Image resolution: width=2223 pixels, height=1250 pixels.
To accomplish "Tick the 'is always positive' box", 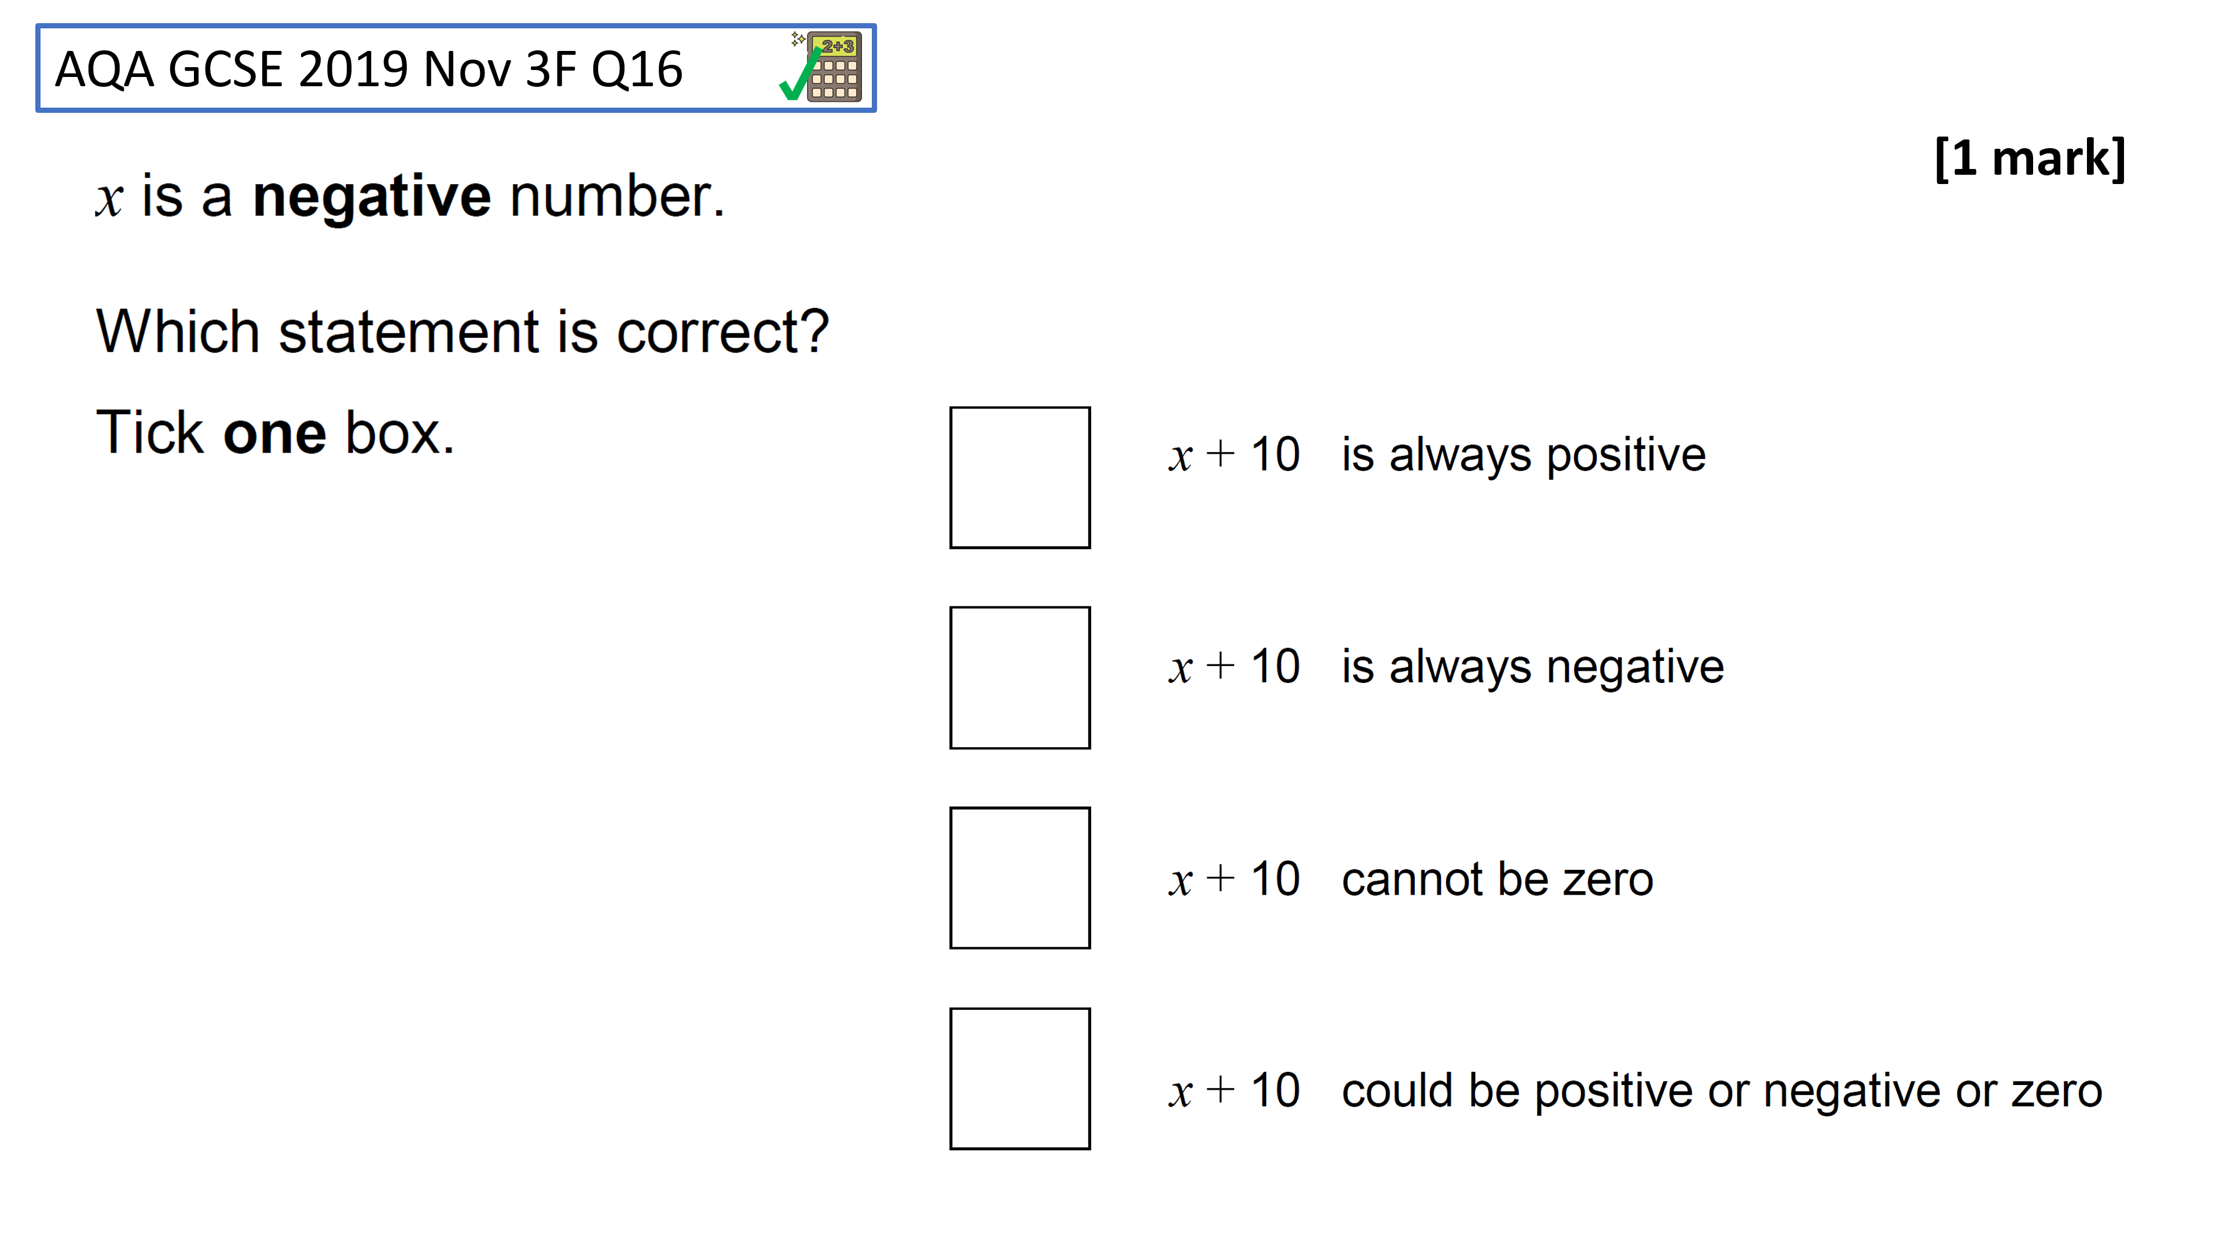I will point(1020,477).
